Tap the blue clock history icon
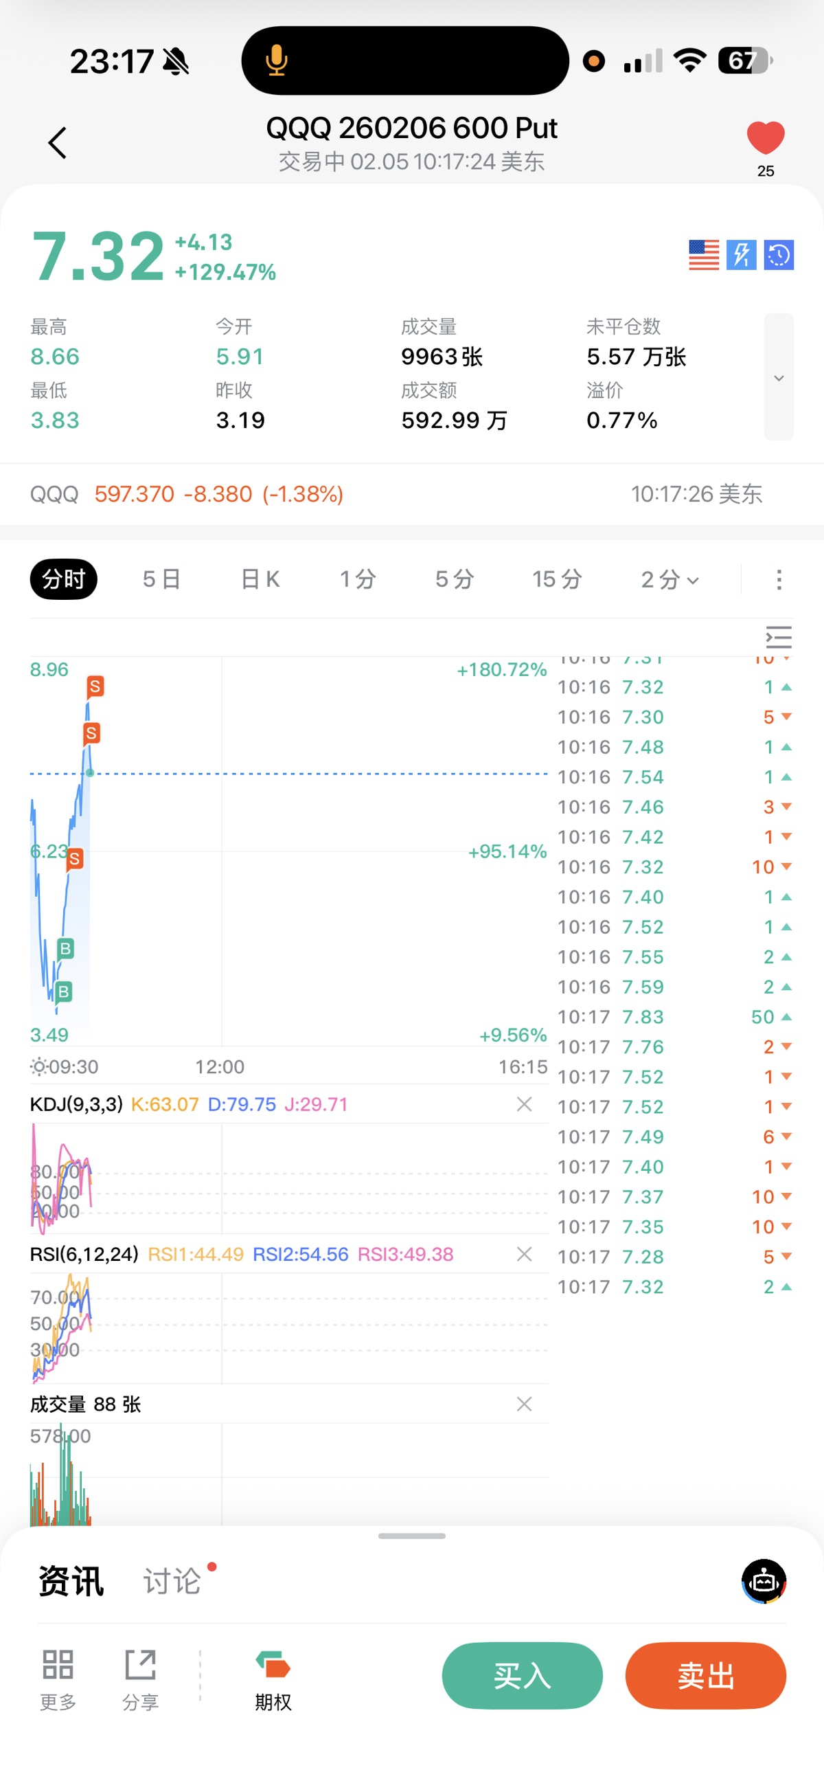824x1792 pixels. click(x=779, y=255)
